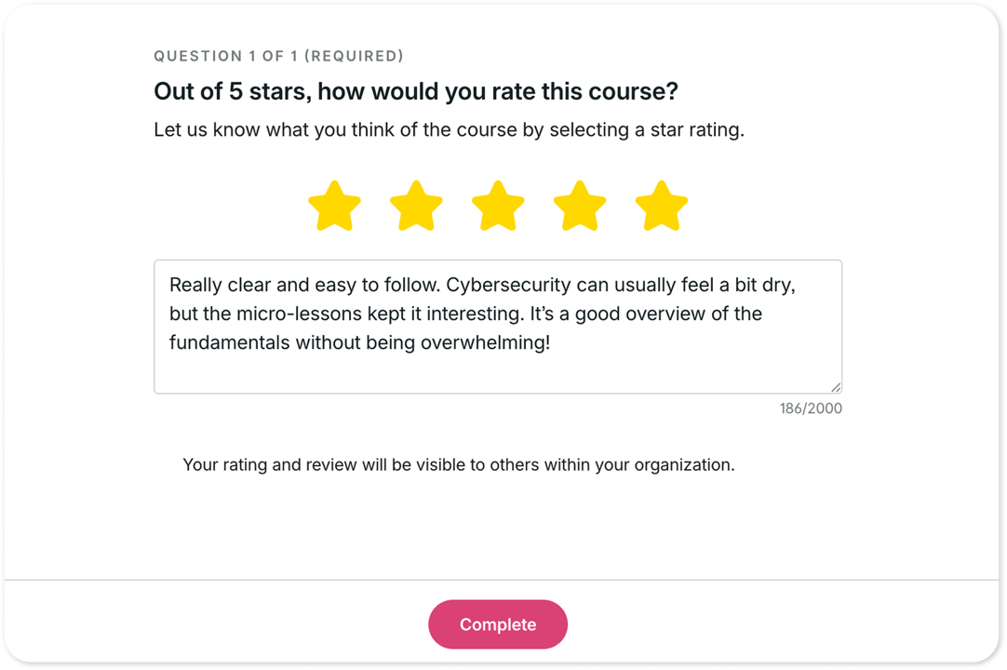Submit the review with the Complete button
The width and height of the screenshot is (1007, 670).
click(x=498, y=624)
